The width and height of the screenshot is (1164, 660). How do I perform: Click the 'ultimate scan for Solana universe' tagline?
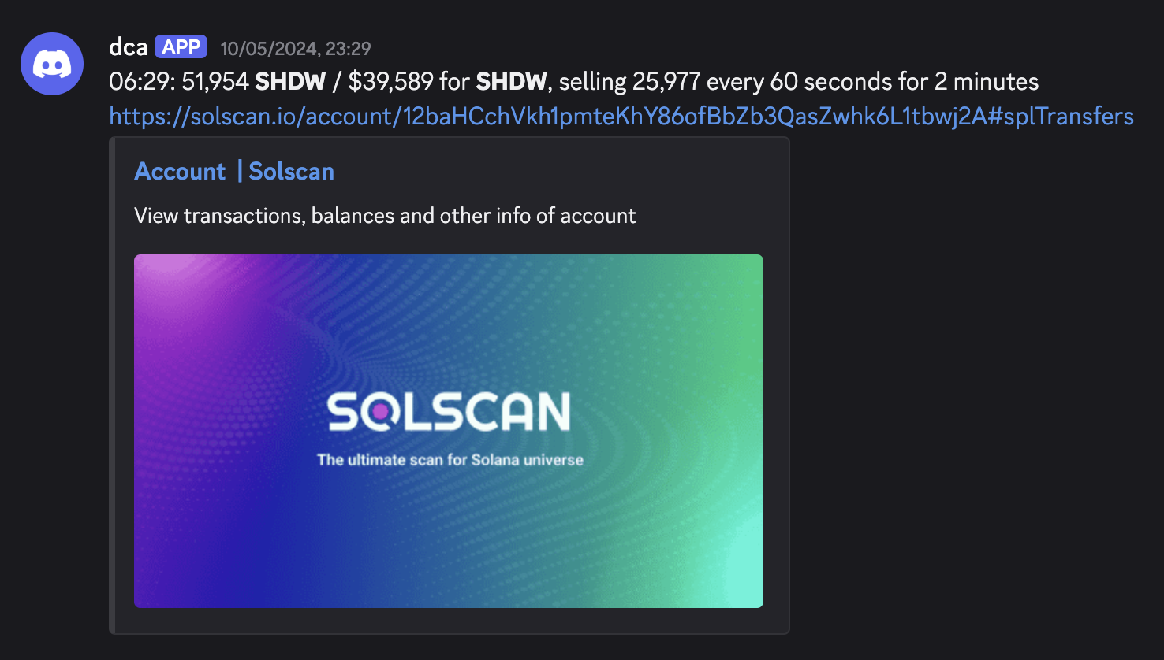pyautogui.click(x=450, y=460)
